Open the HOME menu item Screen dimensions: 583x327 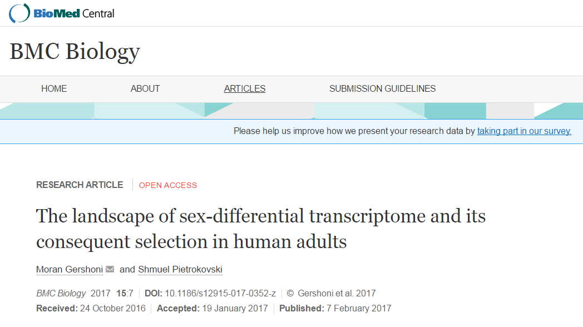(54, 89)
